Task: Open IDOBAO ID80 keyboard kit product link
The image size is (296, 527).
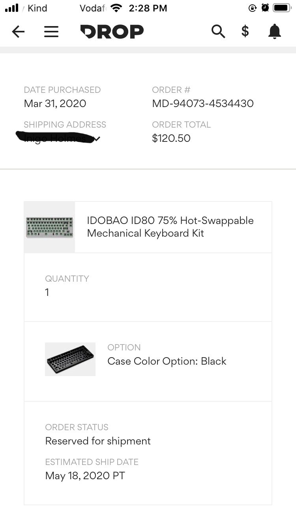Action: pyautogui.click(x=170, y=227)
